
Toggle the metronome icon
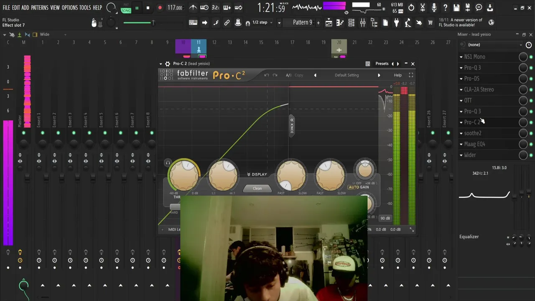pos(193,8)
